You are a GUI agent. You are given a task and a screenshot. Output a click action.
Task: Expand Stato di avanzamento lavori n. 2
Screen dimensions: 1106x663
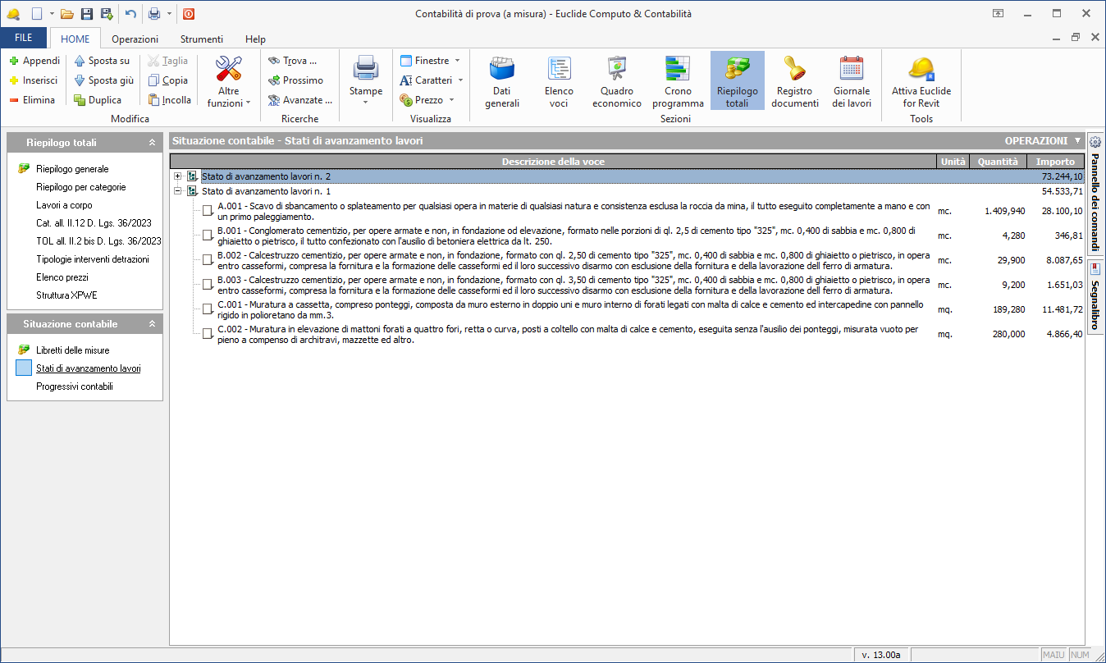point(177,176)
